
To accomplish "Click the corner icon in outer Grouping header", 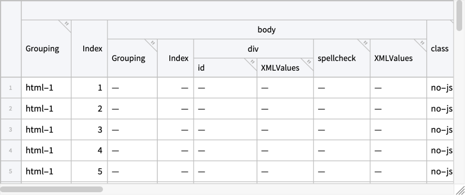I will [x=67, y=24].
